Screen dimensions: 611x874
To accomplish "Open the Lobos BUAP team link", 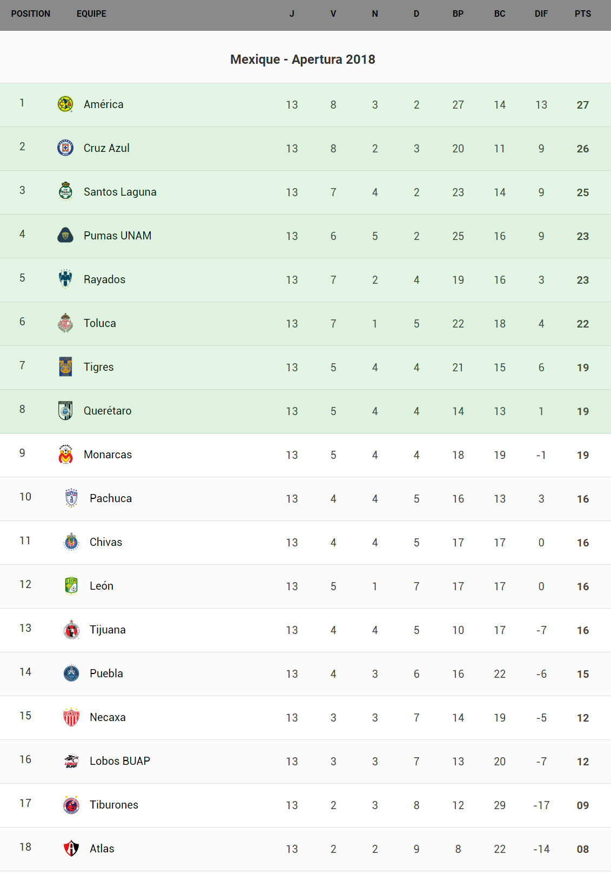I will [120, 761].
